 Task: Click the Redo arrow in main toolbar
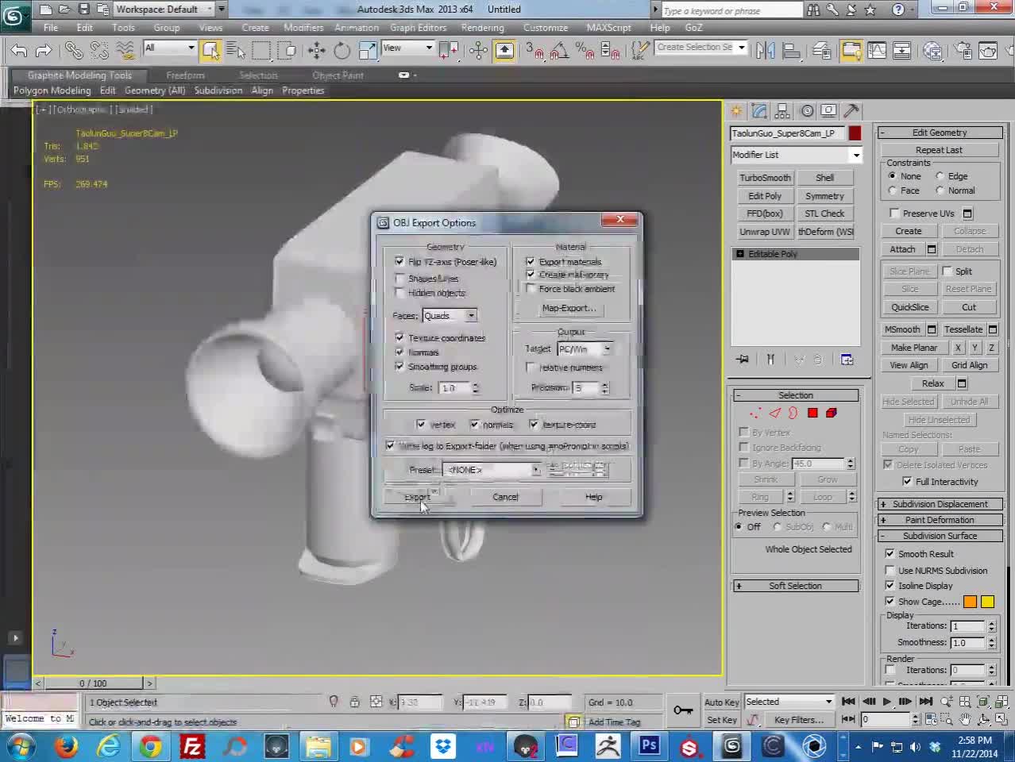tap(44, 51)
